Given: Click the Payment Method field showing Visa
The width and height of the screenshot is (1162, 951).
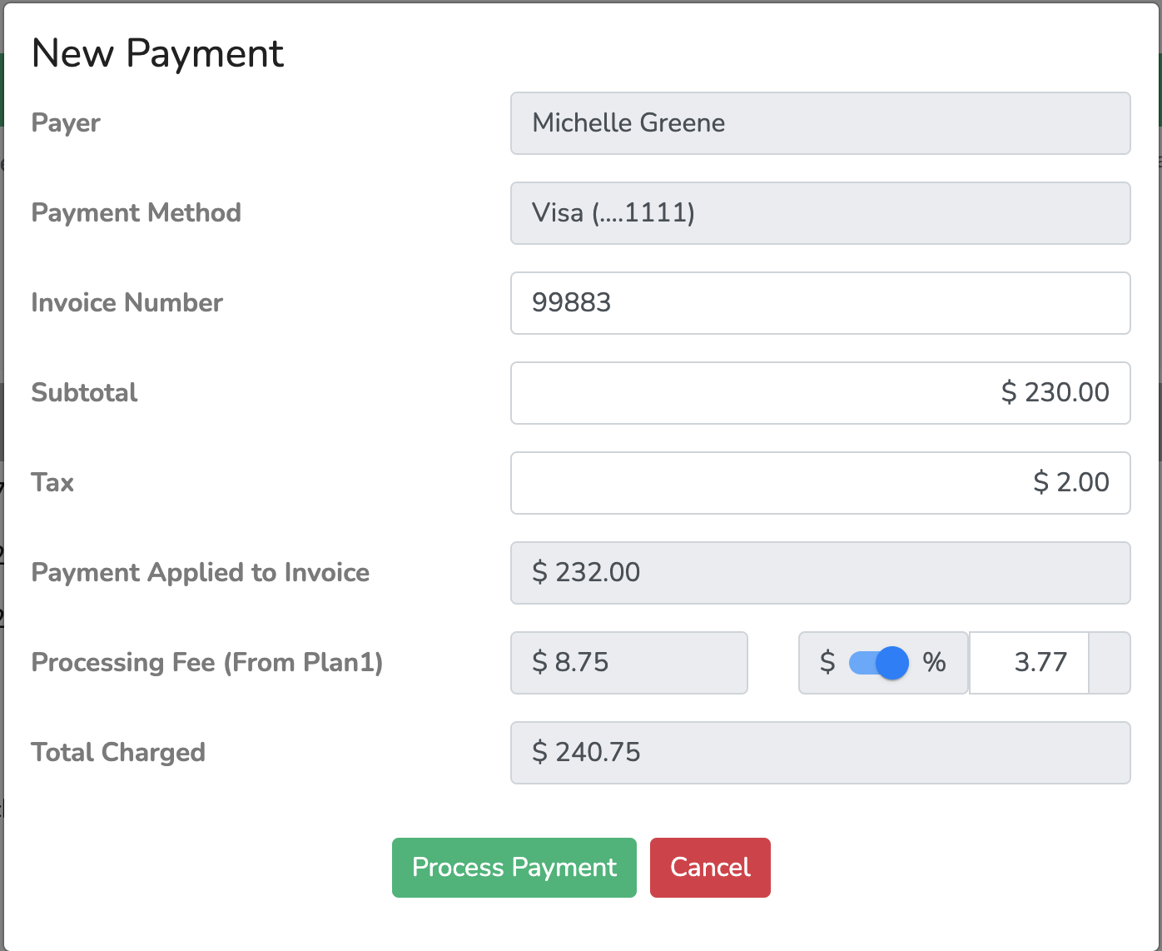Looking at the screenshot, I should 820,213.
